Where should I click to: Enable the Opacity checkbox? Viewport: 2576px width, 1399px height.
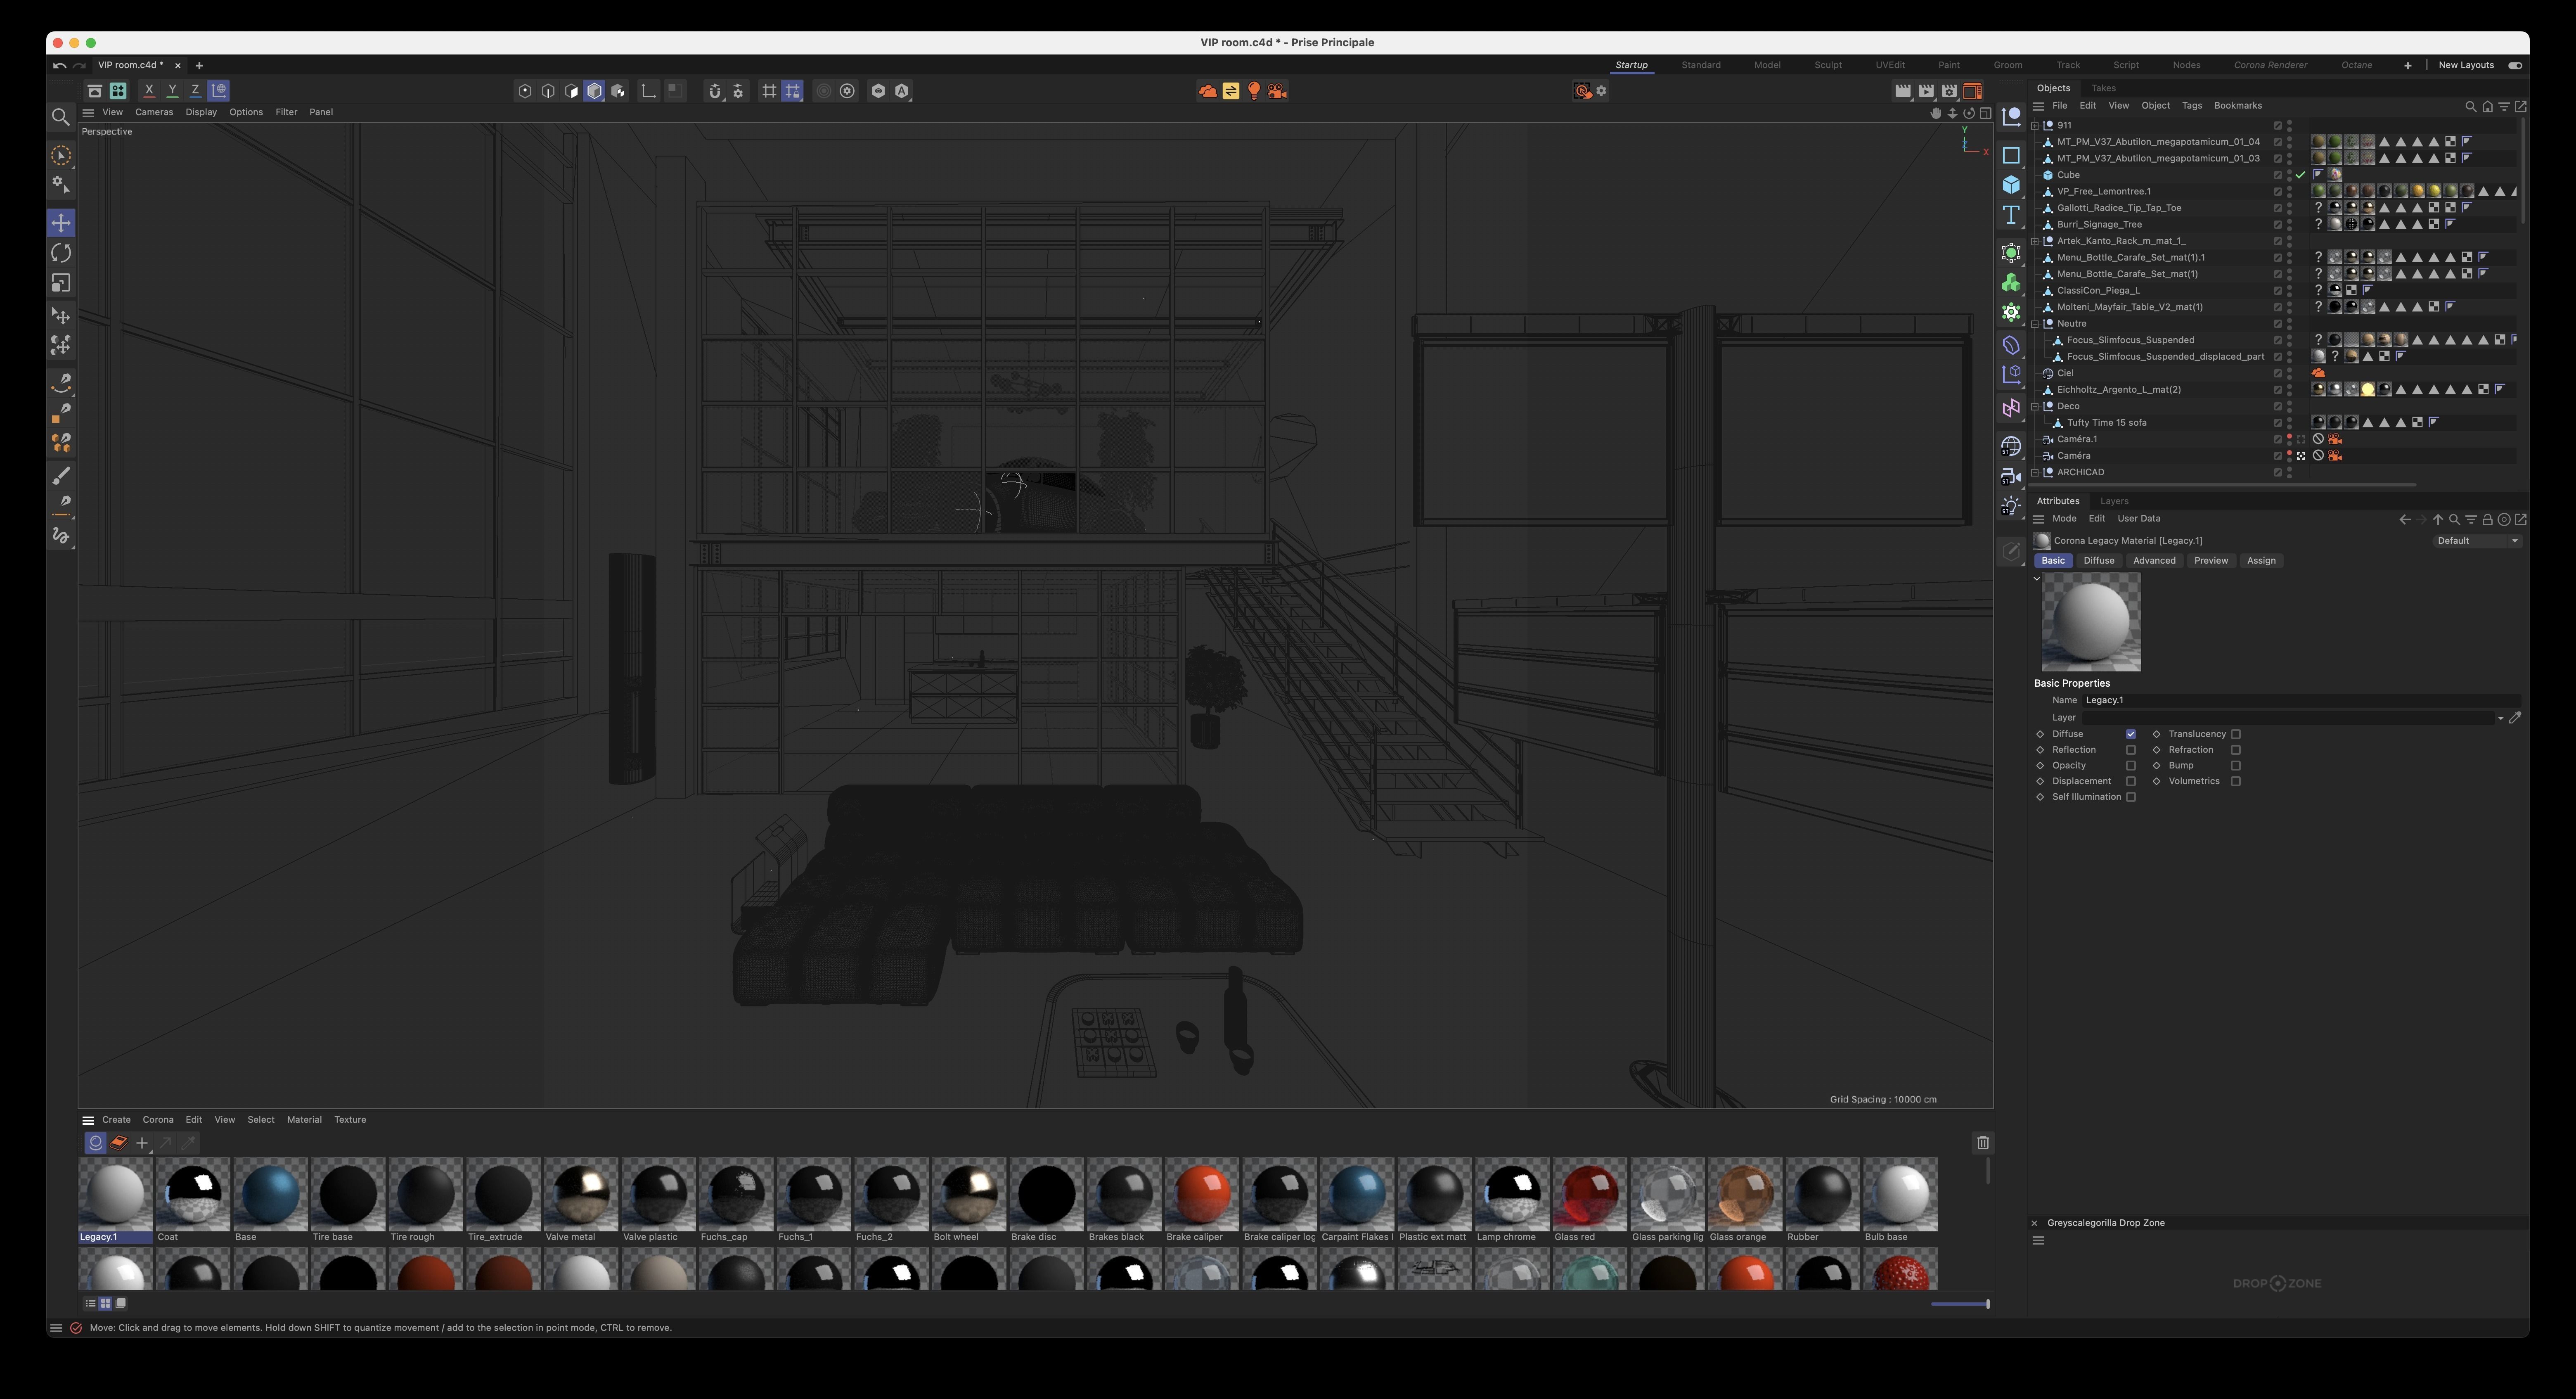(x=2130, y=766)
